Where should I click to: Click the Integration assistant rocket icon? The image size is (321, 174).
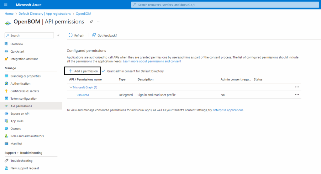(x=6, y=59)
